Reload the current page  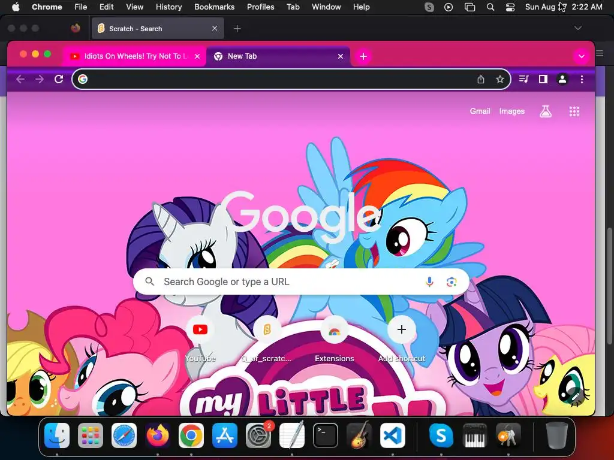pos(59,80)
